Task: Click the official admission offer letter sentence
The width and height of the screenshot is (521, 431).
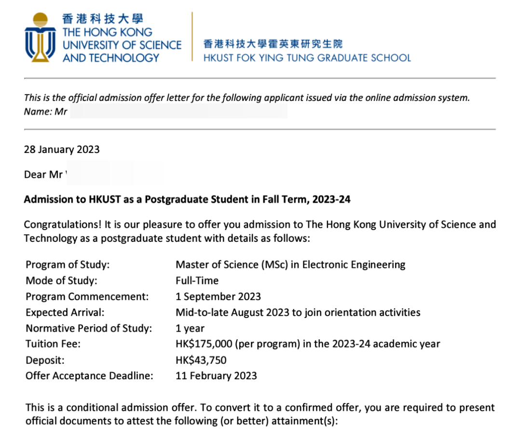Action: [247, 97]
